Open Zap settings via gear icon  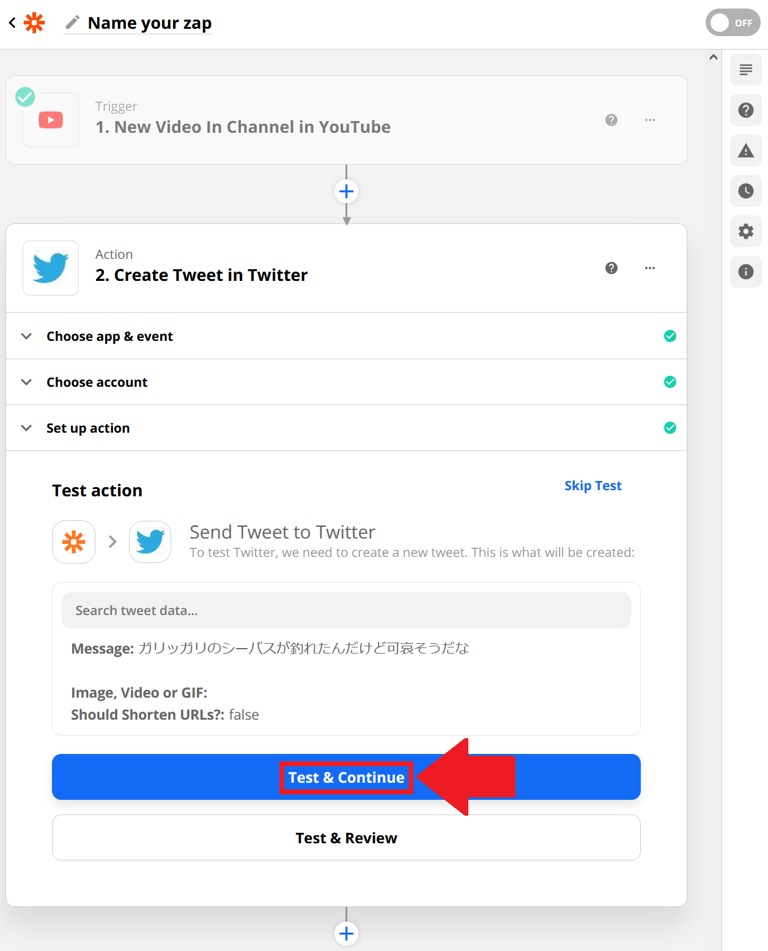pyautogui.click(x=745, y=231)
